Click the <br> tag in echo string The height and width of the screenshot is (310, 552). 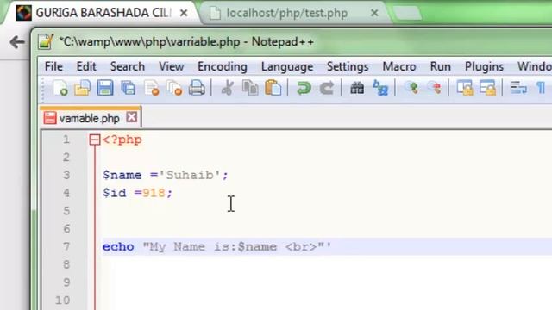301,247
